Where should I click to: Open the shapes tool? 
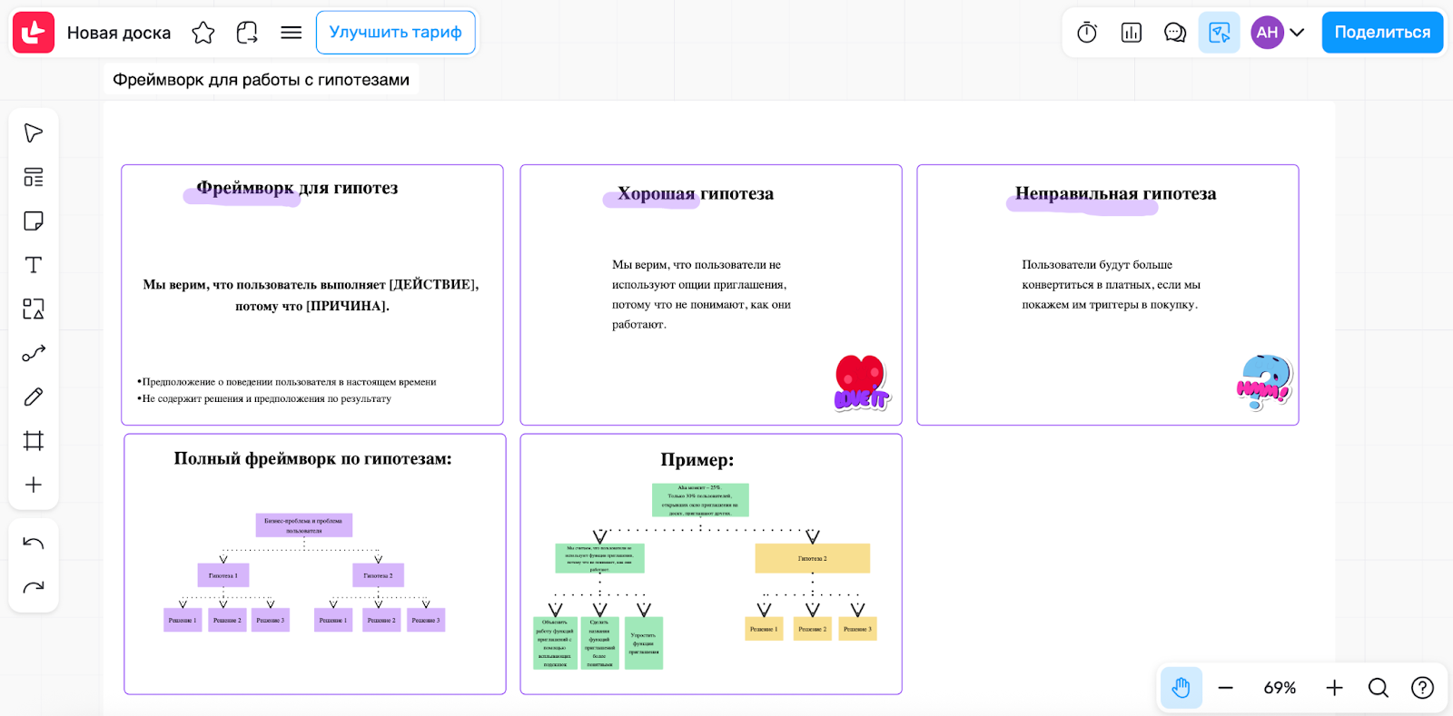click(34, 309)
